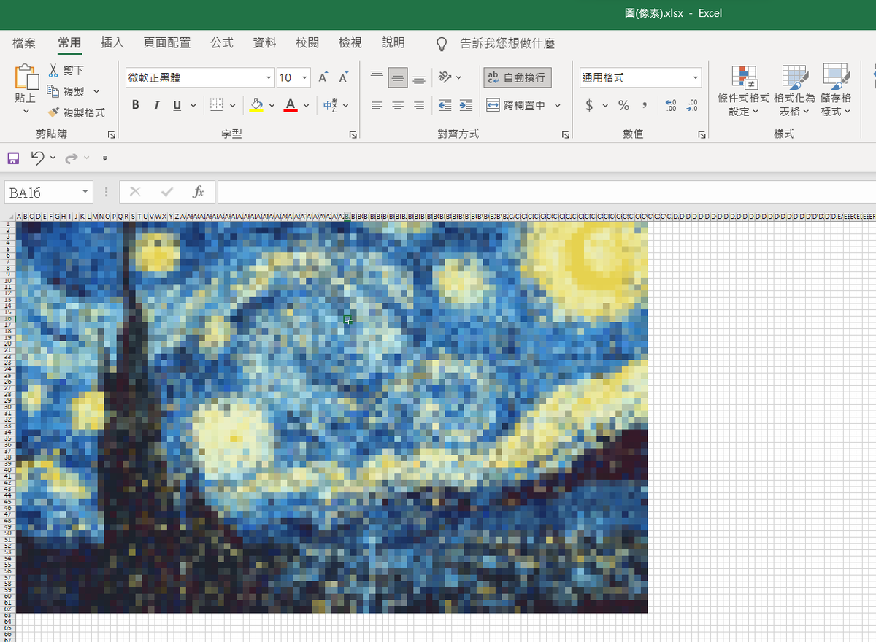The image size is (876, 642).
Task: Click the Borders icon
Action: point(216,105)
